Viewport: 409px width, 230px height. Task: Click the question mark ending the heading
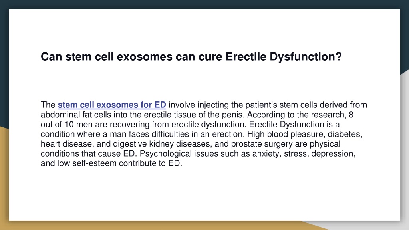(339, 57)
